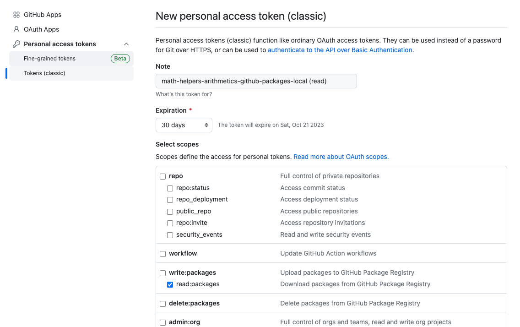This screenshot has width=520, height=327.
Task: Select the public_repo checkbox
Action: click(x=170, y=212)
